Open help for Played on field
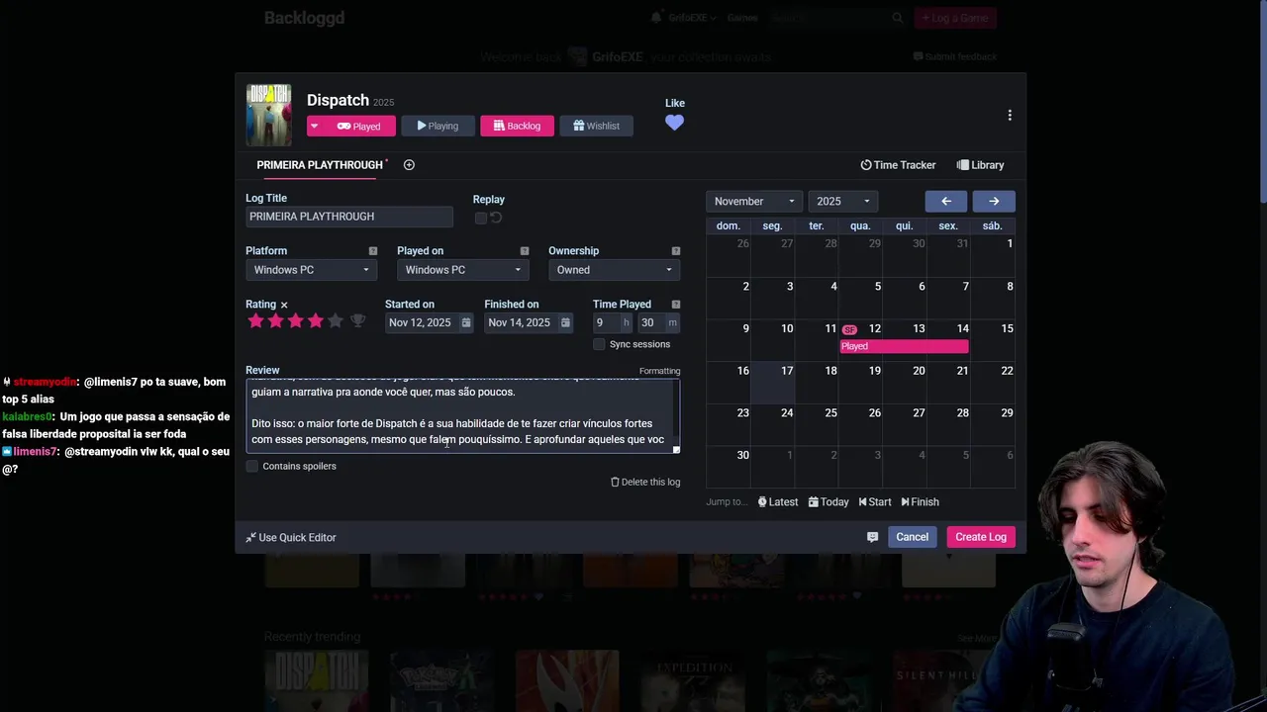This screenshot has width=1267, height=712. pos(525,251)
